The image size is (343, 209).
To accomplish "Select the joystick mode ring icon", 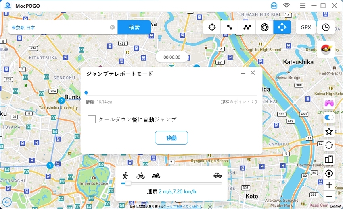I will (264, 27).
